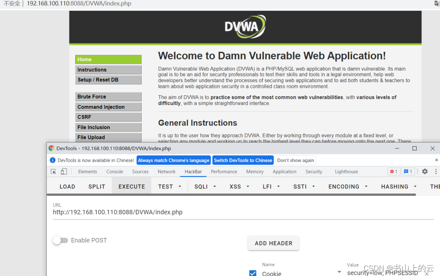Click the EXECUTE button
Screen dimensions: 440x276
pyautogui.click(x=131, y=186)
